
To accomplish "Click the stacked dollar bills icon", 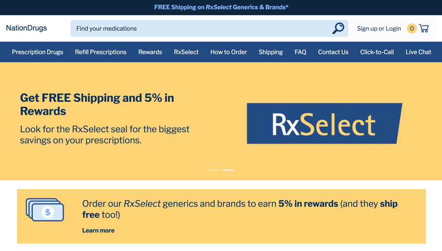I will (45, 210).
